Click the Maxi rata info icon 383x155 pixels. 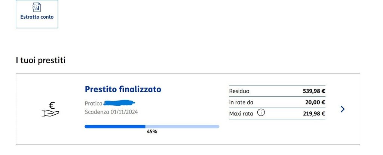pyautogui.click(x=261, y=113)
